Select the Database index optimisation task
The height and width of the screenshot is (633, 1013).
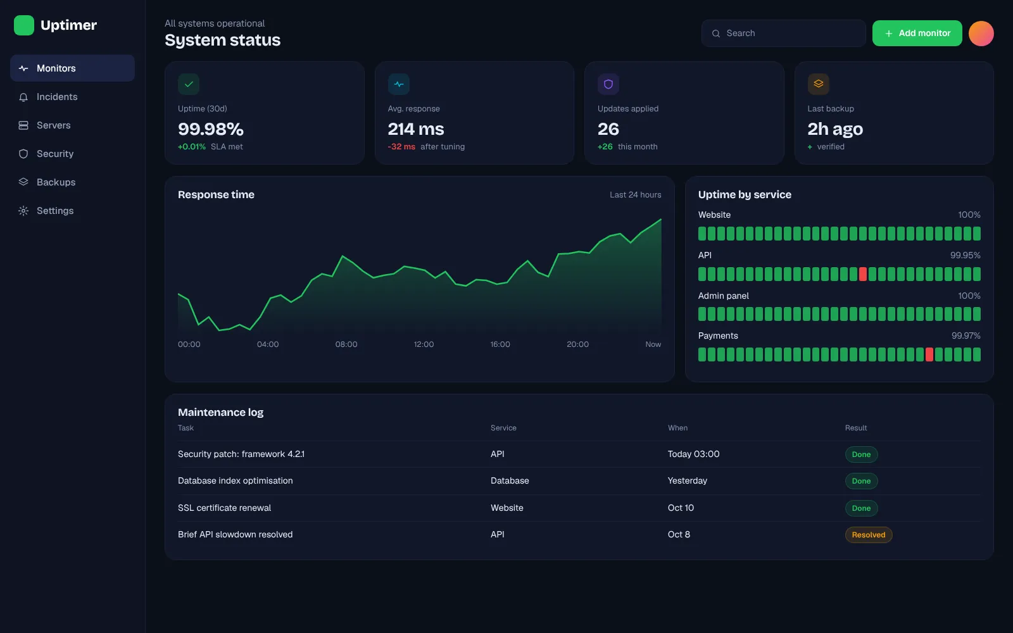click(236, 481)
